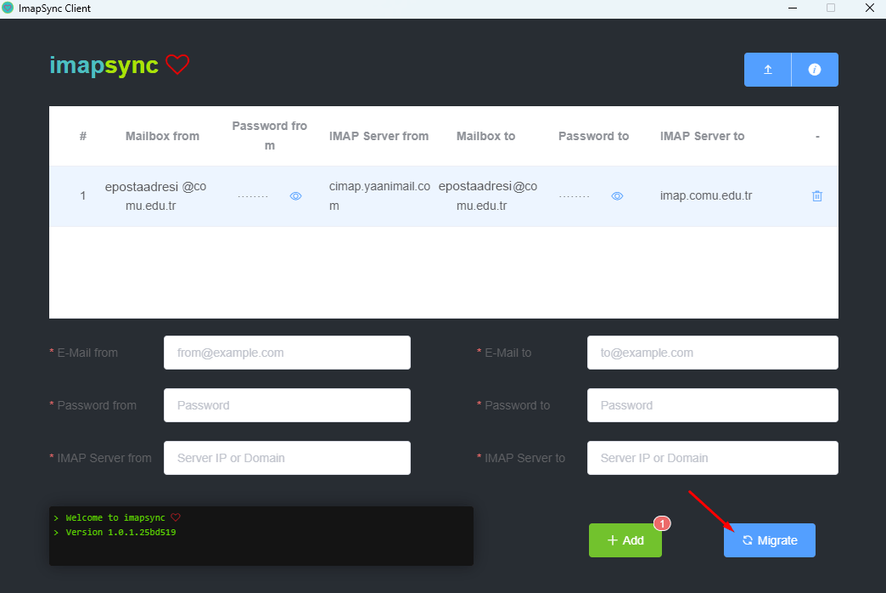The image size is (886, 593).
Task: Select the cimap.yaanimail.com server cell
Action: point(379,195)
